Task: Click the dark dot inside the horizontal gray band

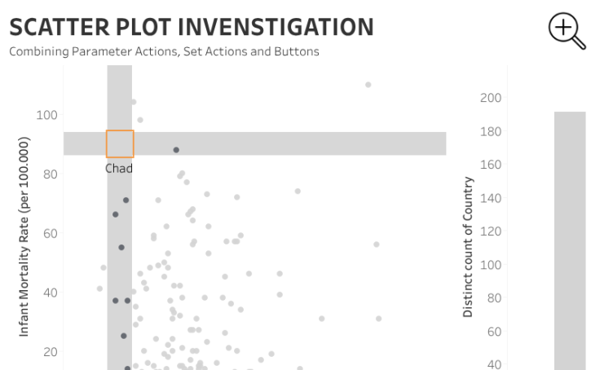Action: (176, 150)
